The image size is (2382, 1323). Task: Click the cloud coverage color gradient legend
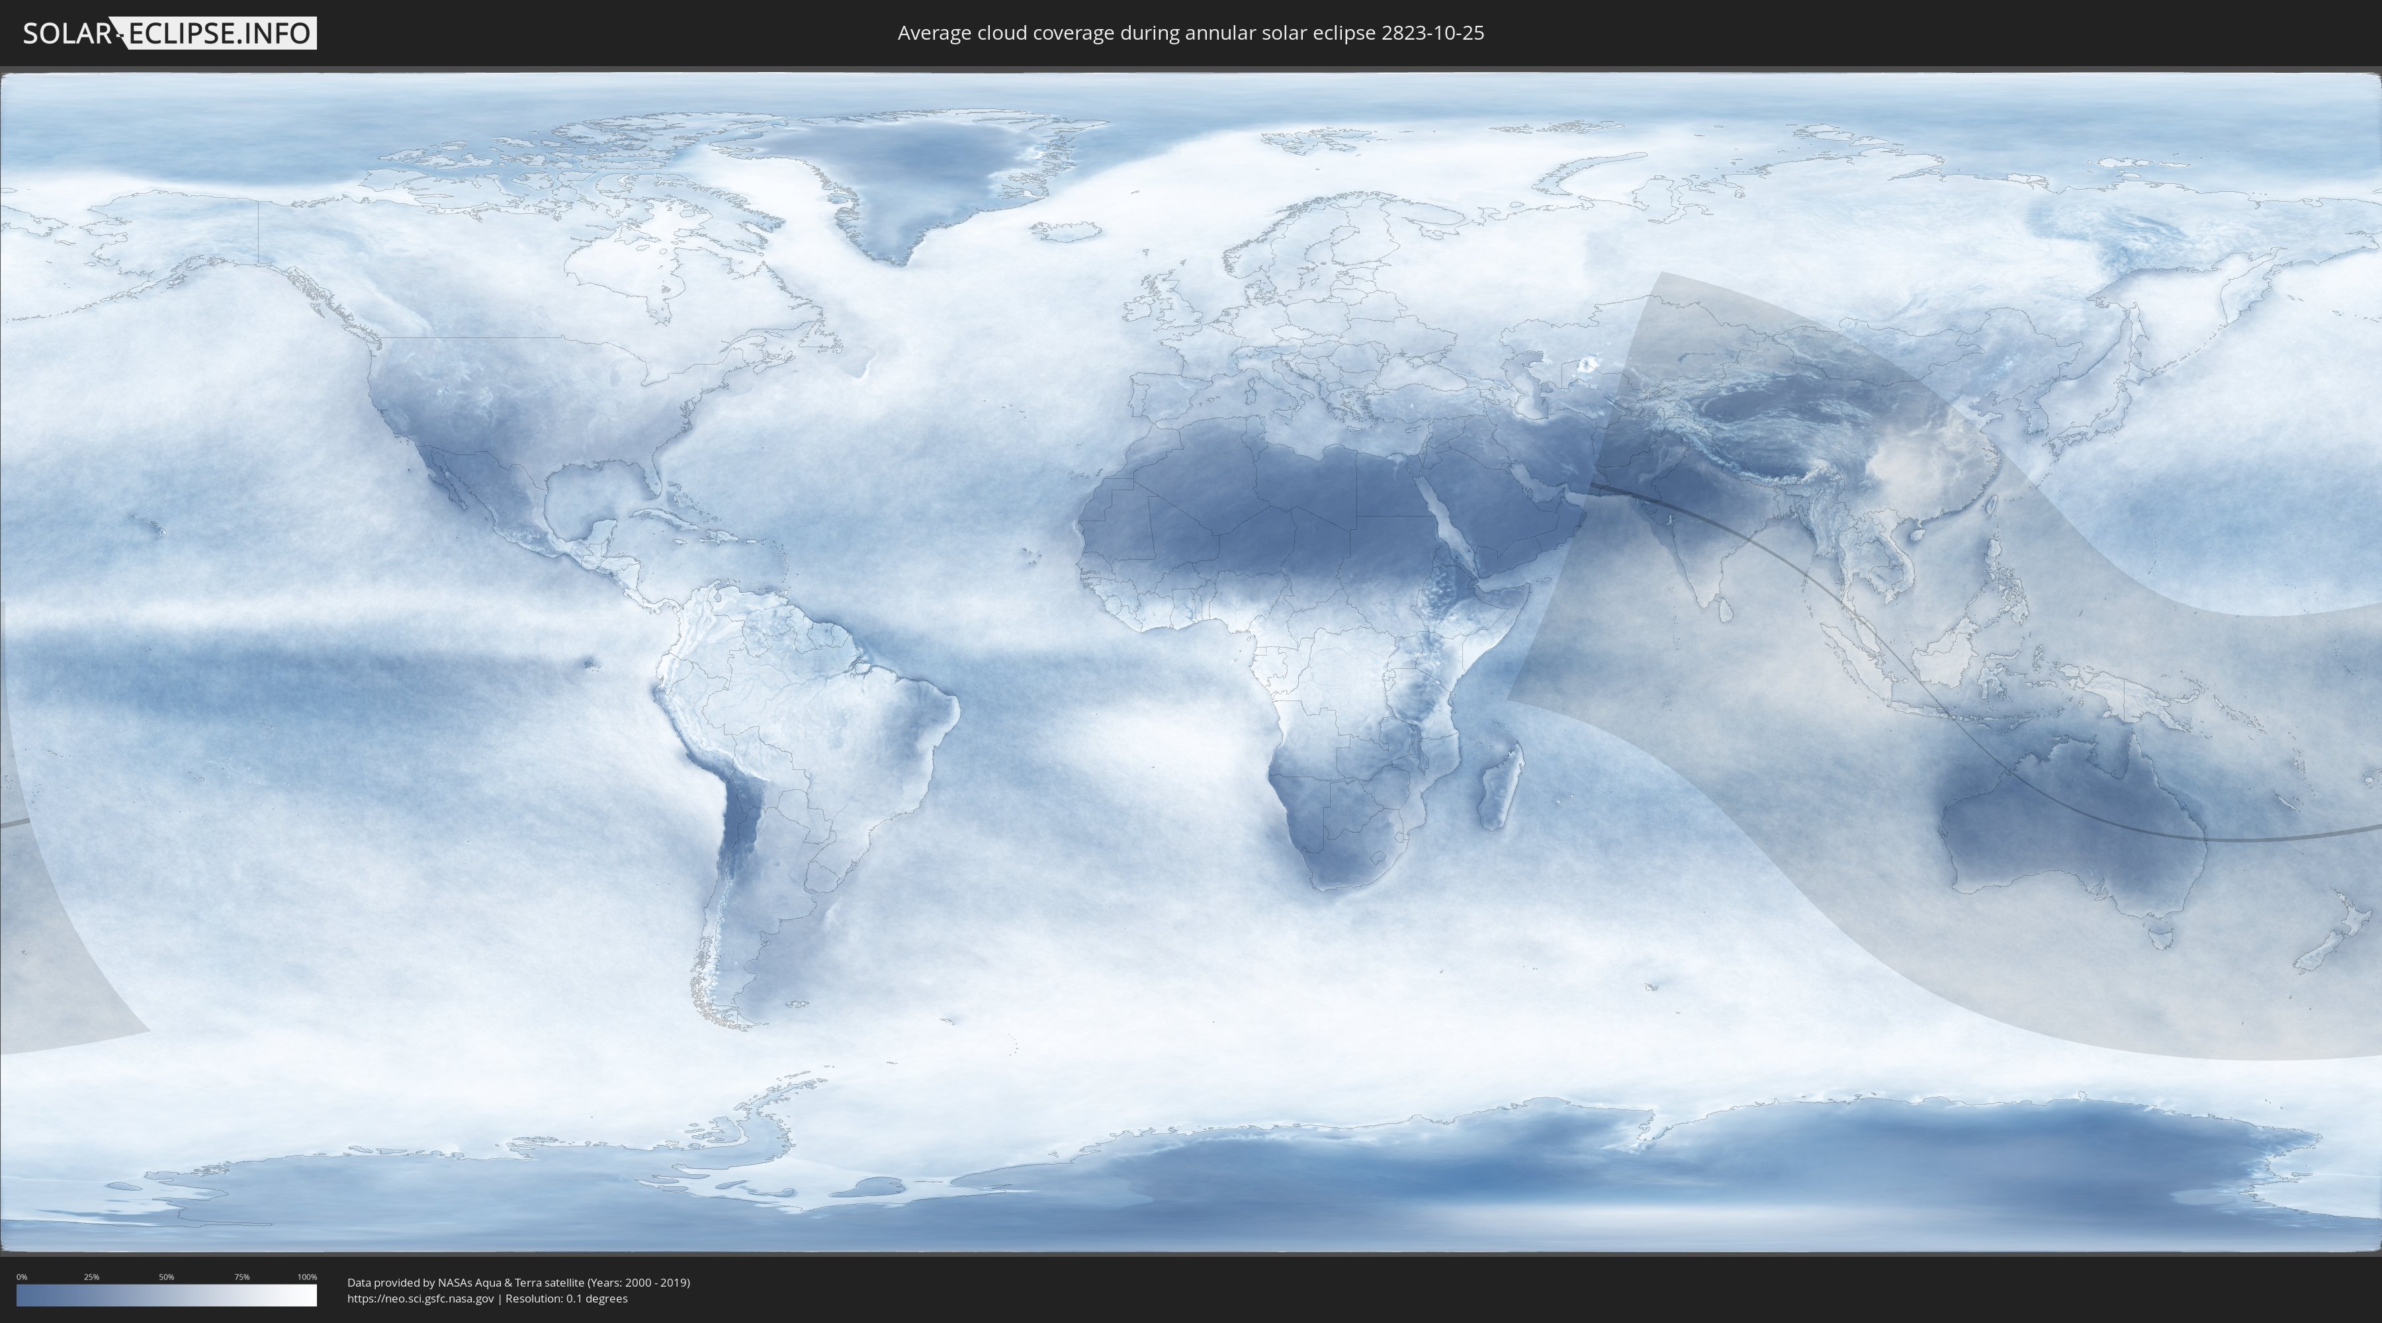click(167, 1295)
